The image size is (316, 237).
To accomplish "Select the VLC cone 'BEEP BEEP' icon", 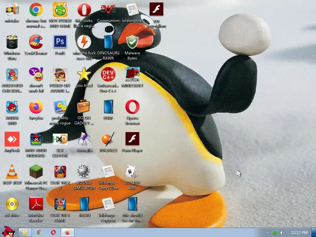I will pos(12,172).
